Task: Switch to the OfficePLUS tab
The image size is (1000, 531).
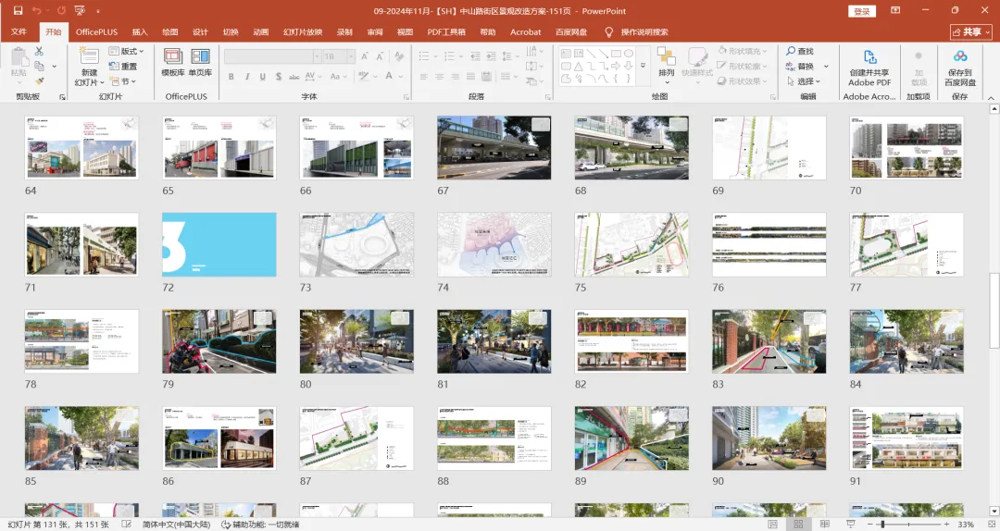Action: [x=96, y=31]
